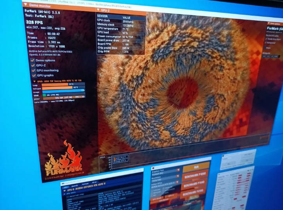Click the Time 00:00:47 value

click(54, 34)
